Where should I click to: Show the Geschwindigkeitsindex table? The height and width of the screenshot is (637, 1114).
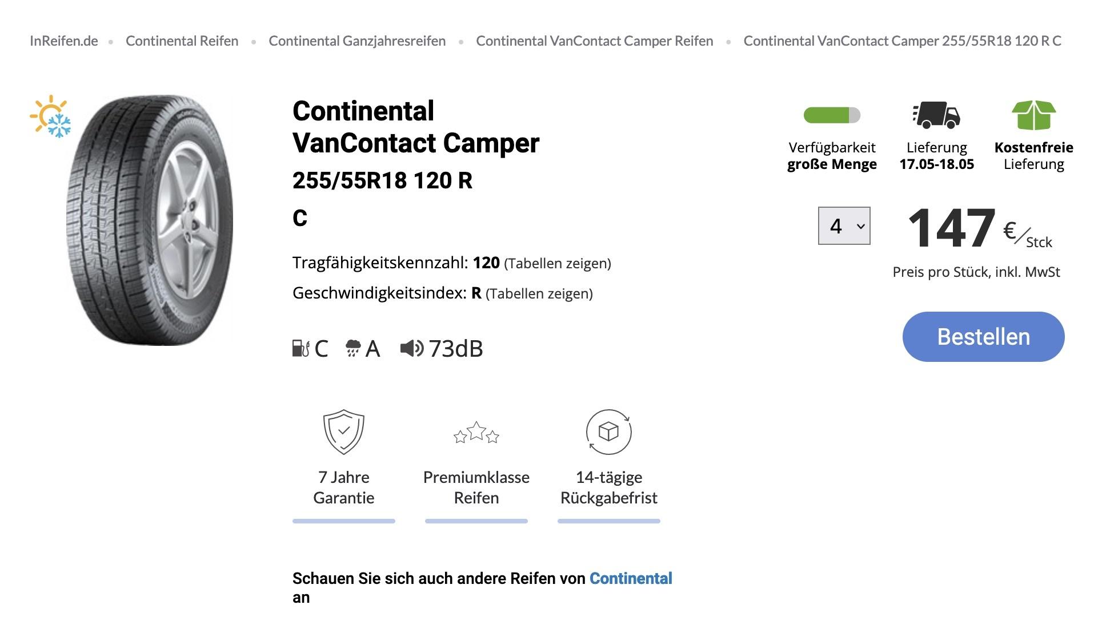tap(539, 294)
